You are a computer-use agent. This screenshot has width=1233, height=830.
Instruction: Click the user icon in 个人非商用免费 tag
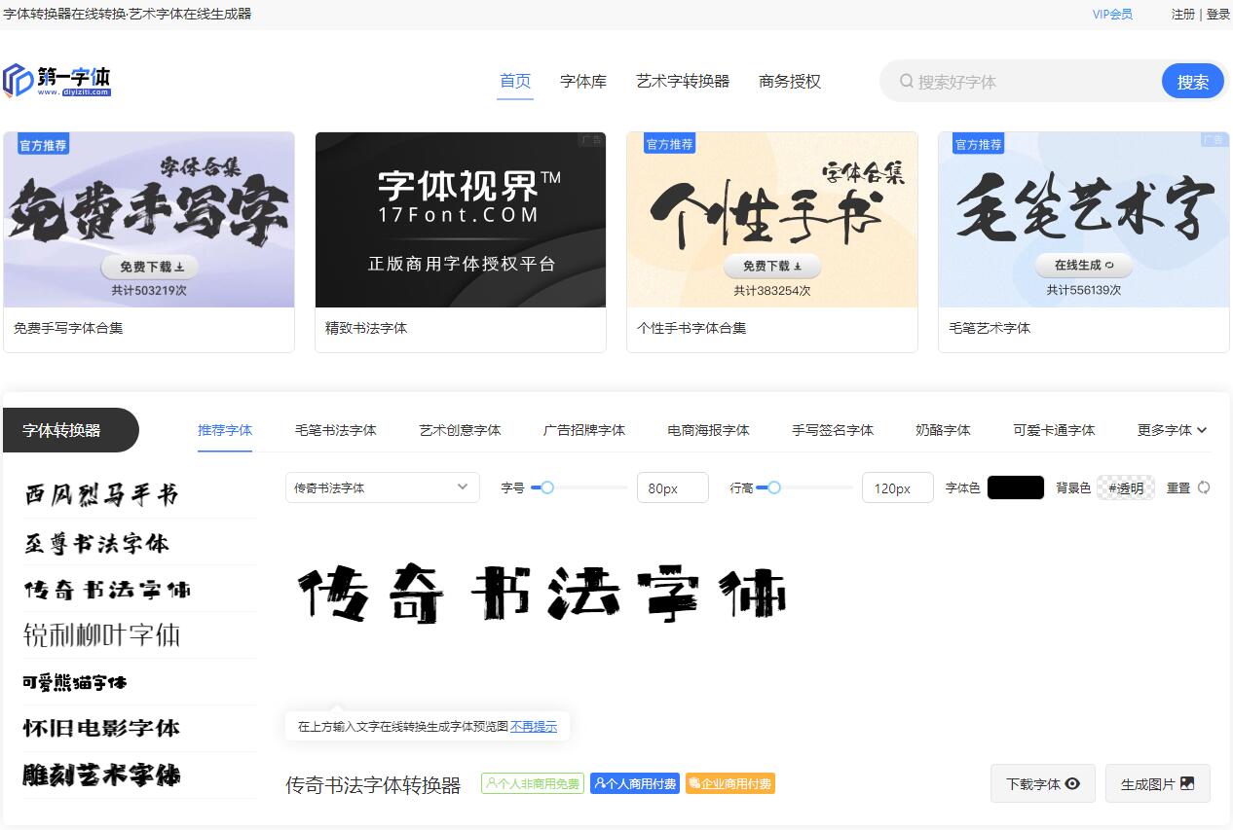(492, 783)
